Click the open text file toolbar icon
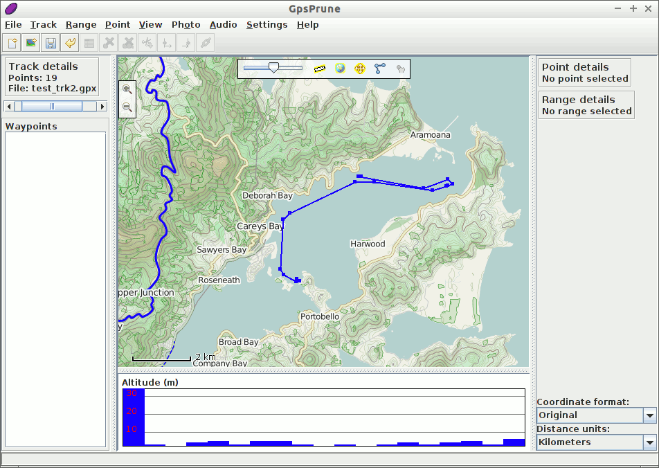This screenshot has height=468, width=659. tap(11, 43)
